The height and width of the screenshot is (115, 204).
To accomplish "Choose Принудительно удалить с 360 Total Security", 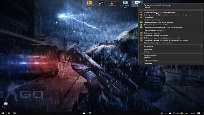I will pyautogui.click(x=171, y=27).
